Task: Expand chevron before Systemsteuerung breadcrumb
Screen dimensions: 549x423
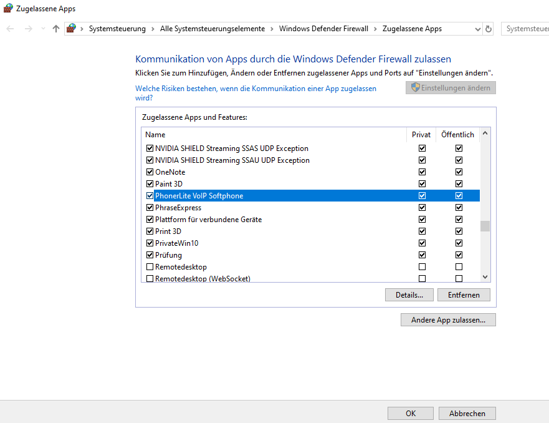Action: pos(82,29)
